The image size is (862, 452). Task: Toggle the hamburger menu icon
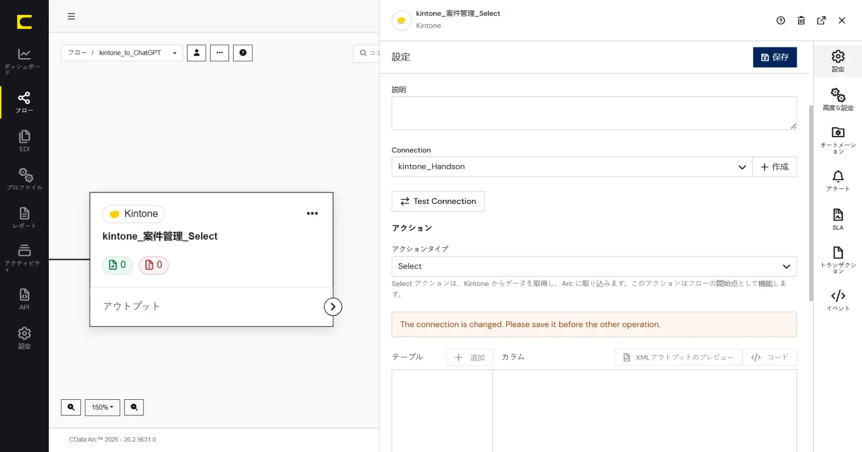[x=71, y=16]
